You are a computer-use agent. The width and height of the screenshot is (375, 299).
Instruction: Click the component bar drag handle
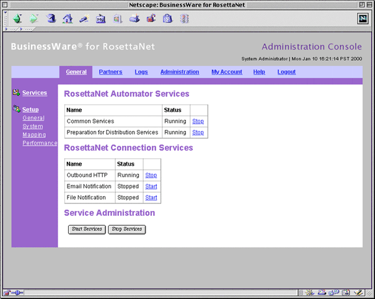(x=301, y=293)
